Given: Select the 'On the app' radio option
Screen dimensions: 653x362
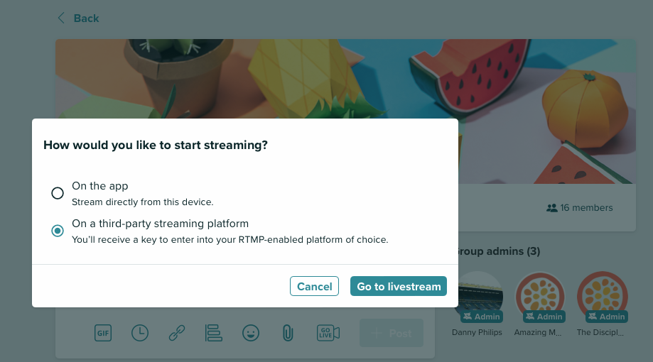Looking at the screenshot, I should point(58,193).
